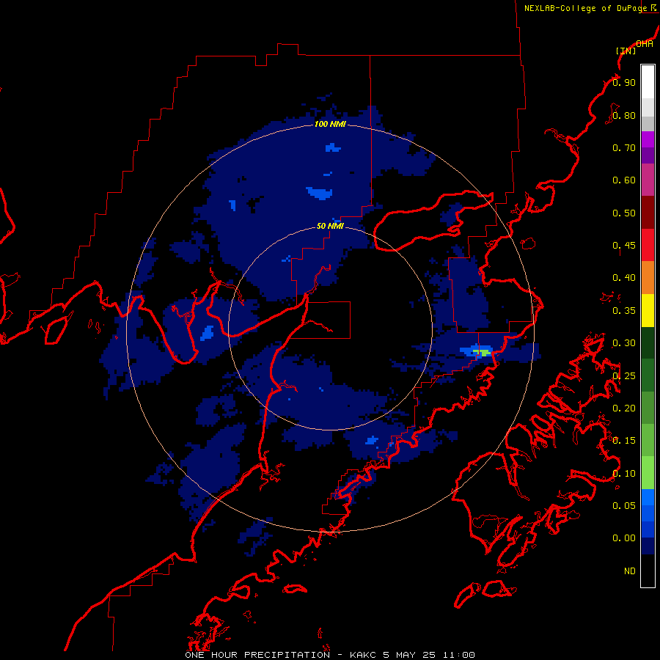Select the pink swatch beside 0.60

coord(648,180)
